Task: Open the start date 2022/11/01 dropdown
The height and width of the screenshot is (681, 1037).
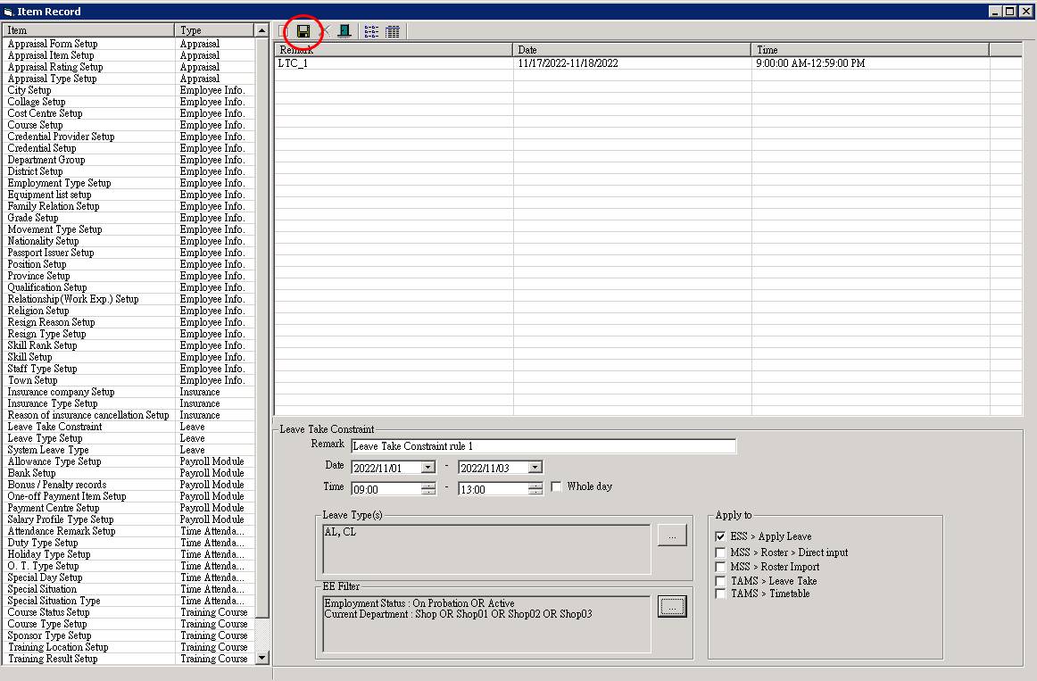Action: pos(428,467)
